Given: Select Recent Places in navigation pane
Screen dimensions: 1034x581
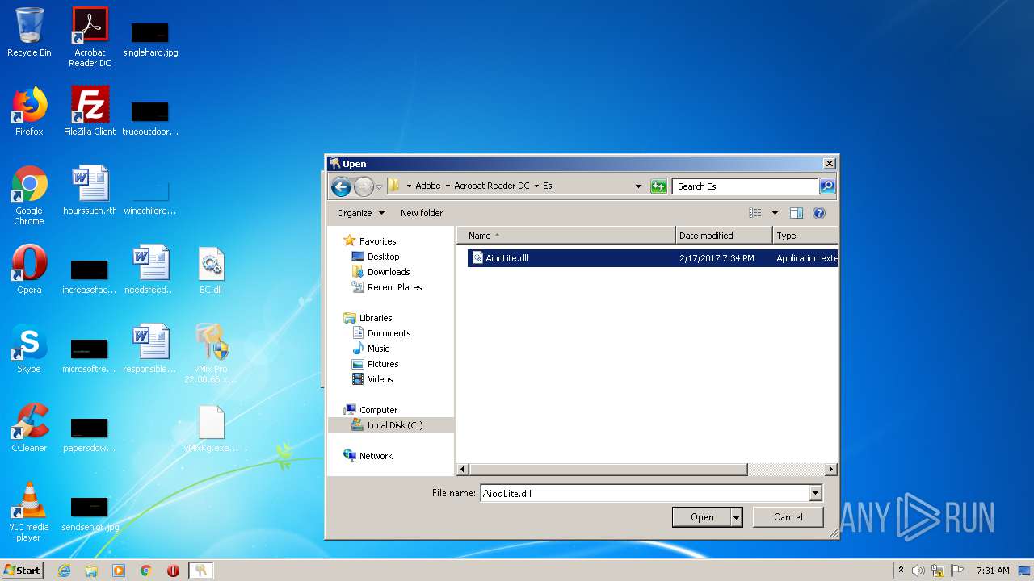Looking at the screenshot, I should [x=394, y=287].
